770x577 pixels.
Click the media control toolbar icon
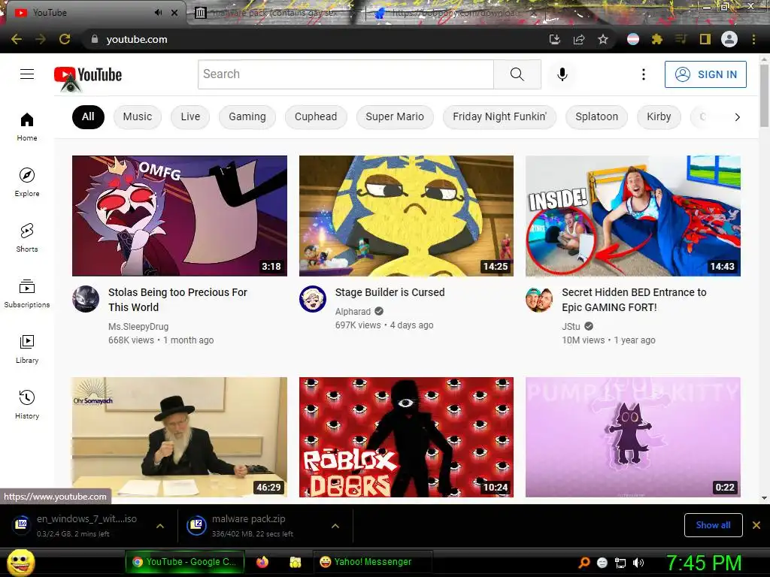click(x=681, y=39)
